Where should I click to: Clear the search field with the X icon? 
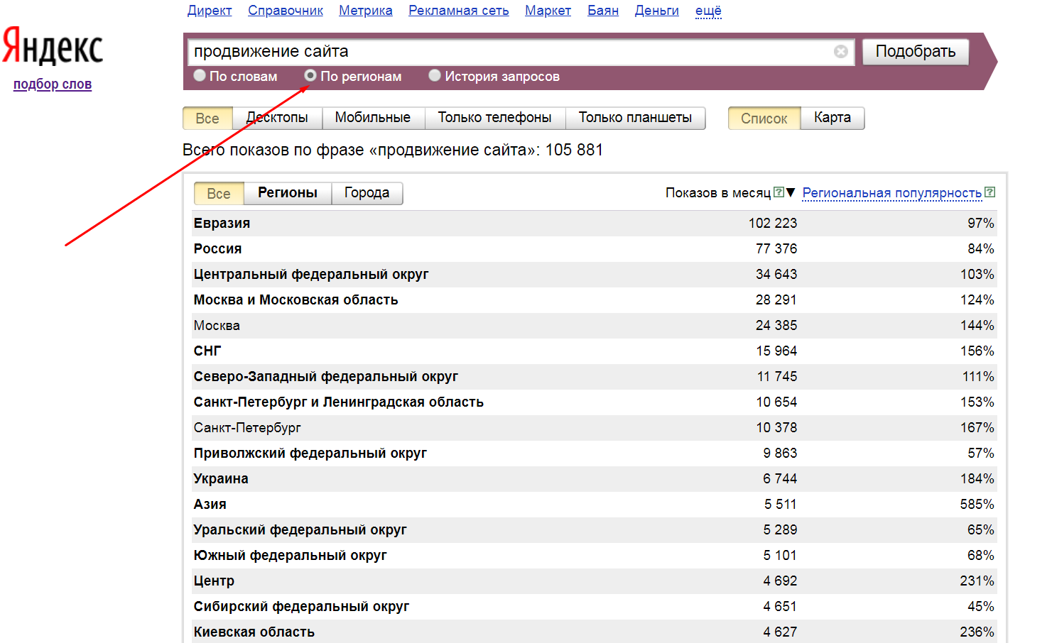(x=840, y=52)
